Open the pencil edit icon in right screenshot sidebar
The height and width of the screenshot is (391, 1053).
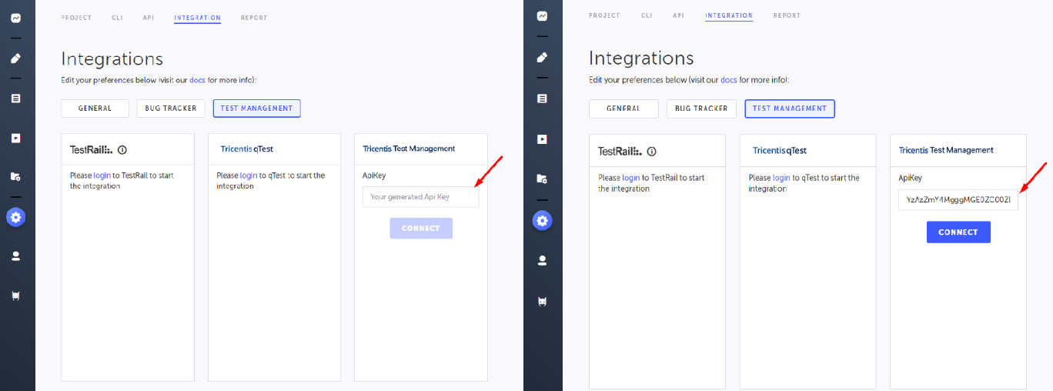(543, 58)
